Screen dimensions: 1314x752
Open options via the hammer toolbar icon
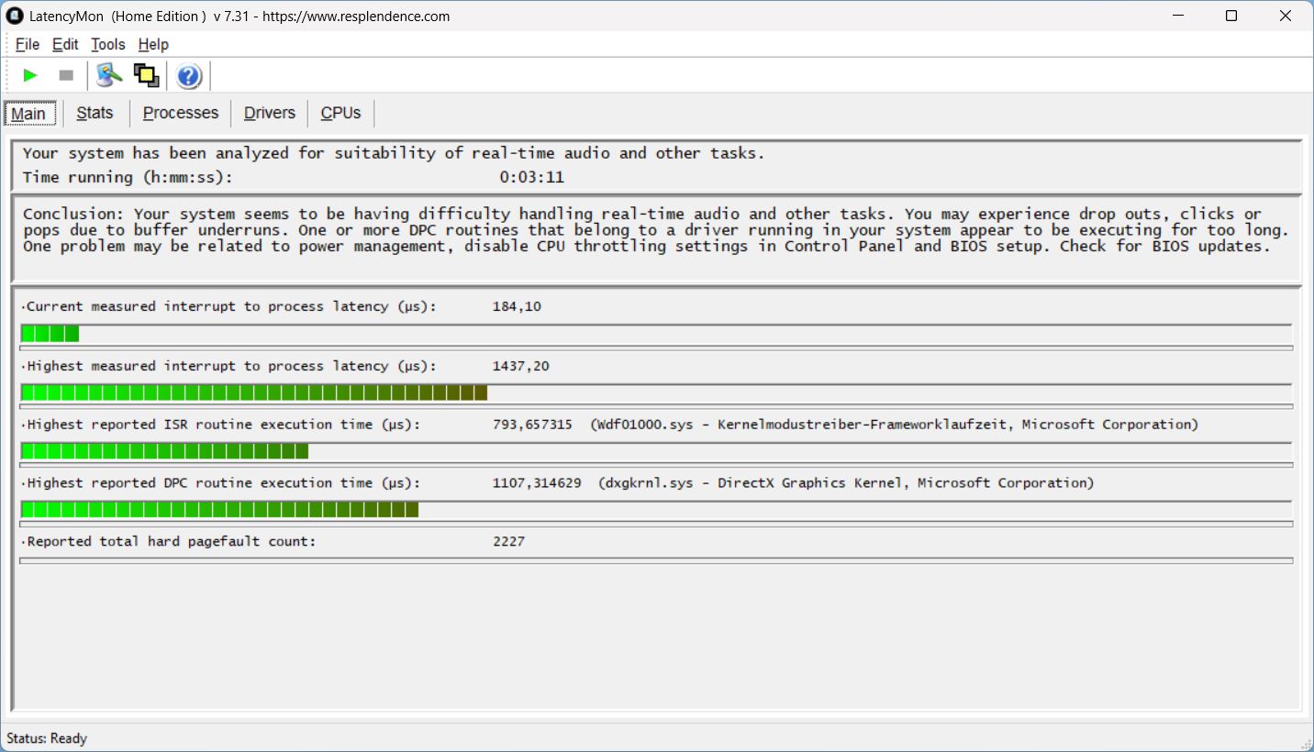(109, 75)
